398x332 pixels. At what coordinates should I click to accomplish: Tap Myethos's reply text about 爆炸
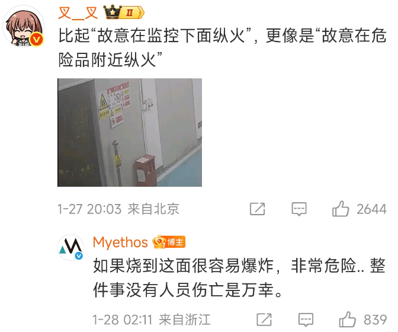239,278
